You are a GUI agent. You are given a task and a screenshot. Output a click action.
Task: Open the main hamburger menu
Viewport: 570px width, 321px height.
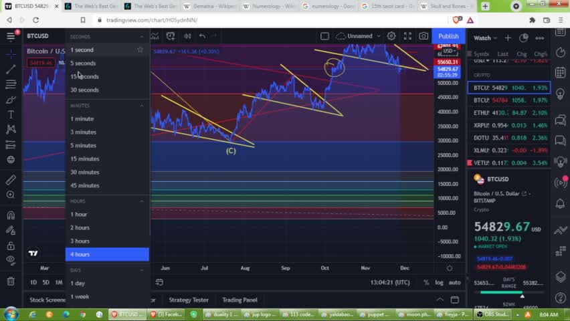pos(11,36)
